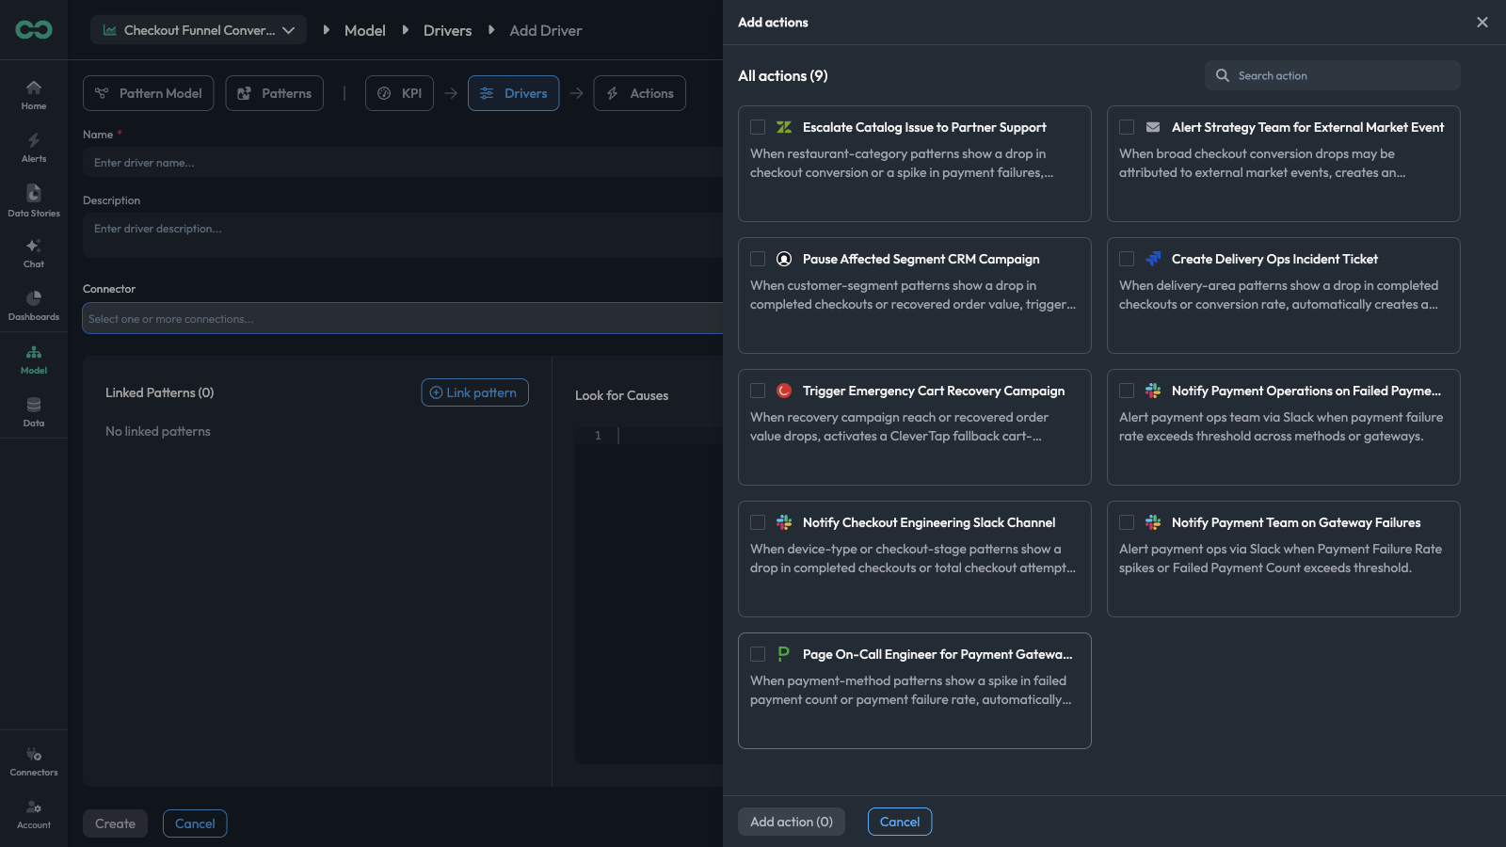Screen dimensions: 1506x847
Task: Switch to Drivers step tab
Action: click(x=514, y=93)
